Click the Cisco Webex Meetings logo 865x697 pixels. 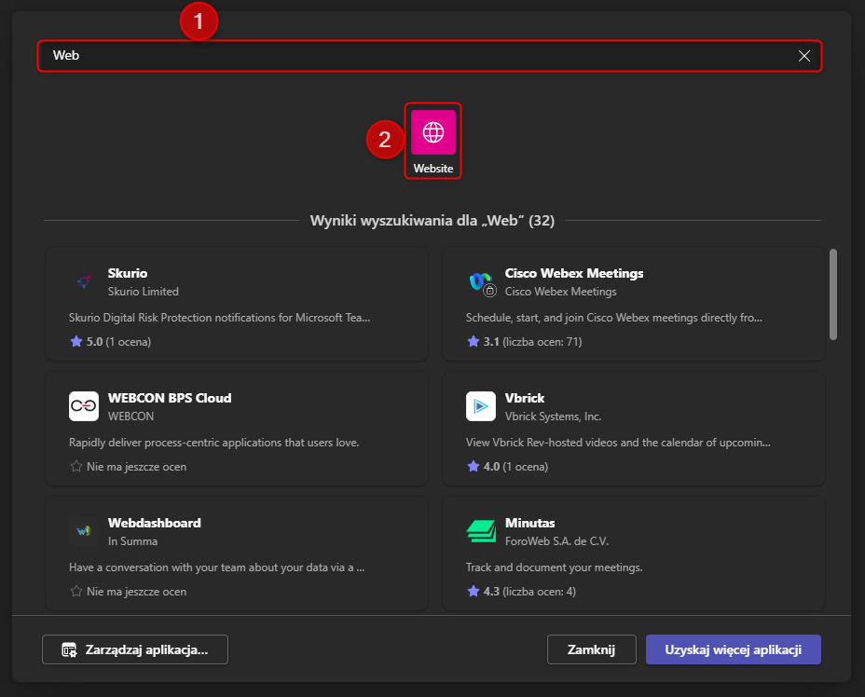pyautogui.click(x=481, y=281)
